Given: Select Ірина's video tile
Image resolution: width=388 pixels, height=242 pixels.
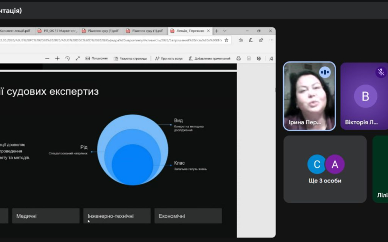Looking at the screenshot, I should (309, 96).
